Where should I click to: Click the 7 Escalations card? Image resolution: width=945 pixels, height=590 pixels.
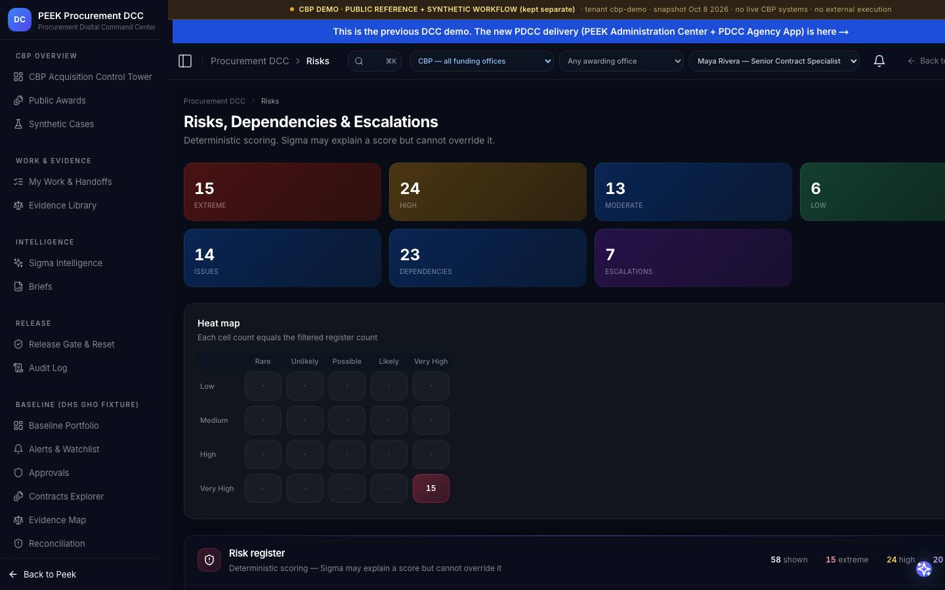pyautogui.click(x=693, y=258)
